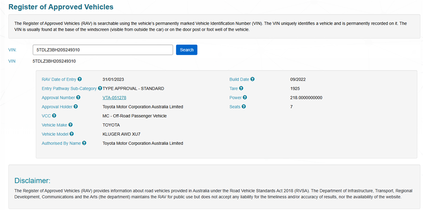
Task: Show help for VCC field
Action: point(54,116)
